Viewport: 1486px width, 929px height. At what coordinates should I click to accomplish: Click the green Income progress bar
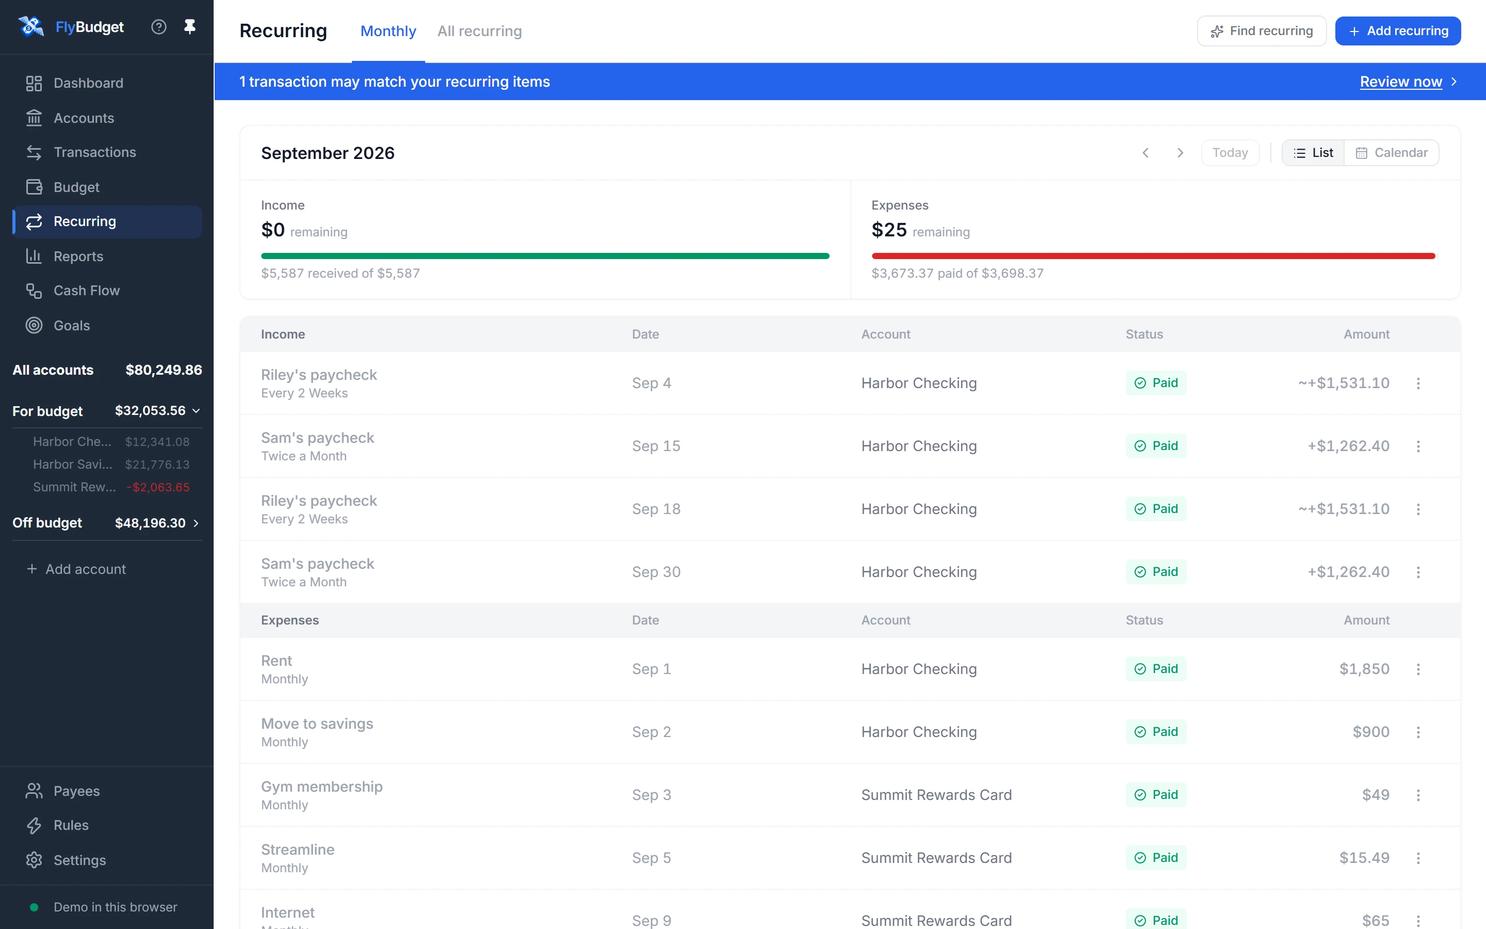tap(545, 256)
